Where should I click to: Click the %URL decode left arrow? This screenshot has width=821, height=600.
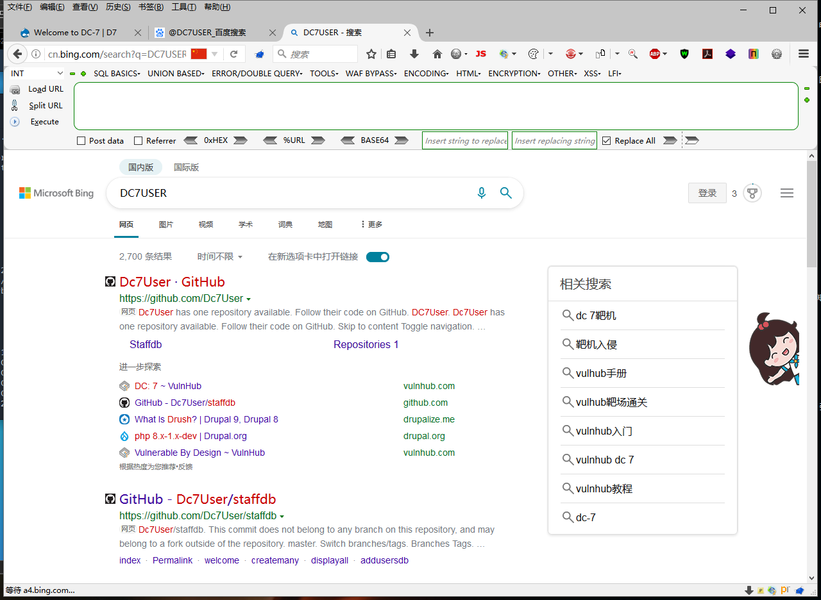270,140
